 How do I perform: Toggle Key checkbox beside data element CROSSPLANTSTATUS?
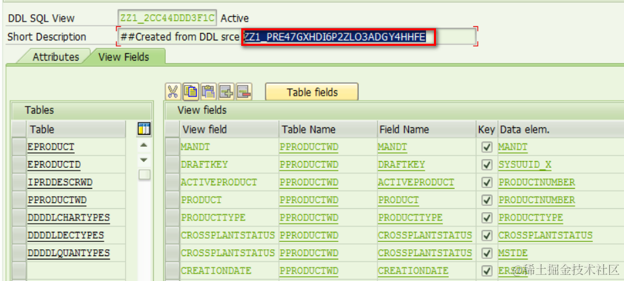click(x=487, y=235)
